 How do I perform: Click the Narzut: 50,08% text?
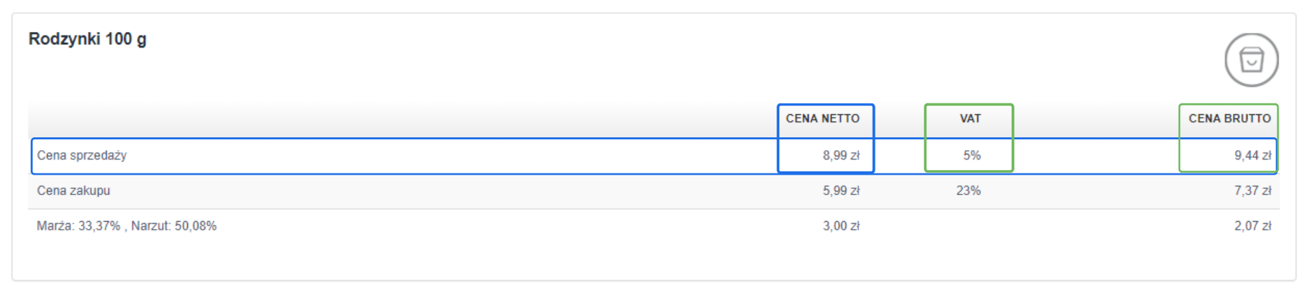point(174,226)
